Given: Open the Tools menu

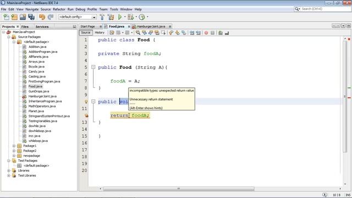Looking at the screenshot, I should [x=114, y=9].
